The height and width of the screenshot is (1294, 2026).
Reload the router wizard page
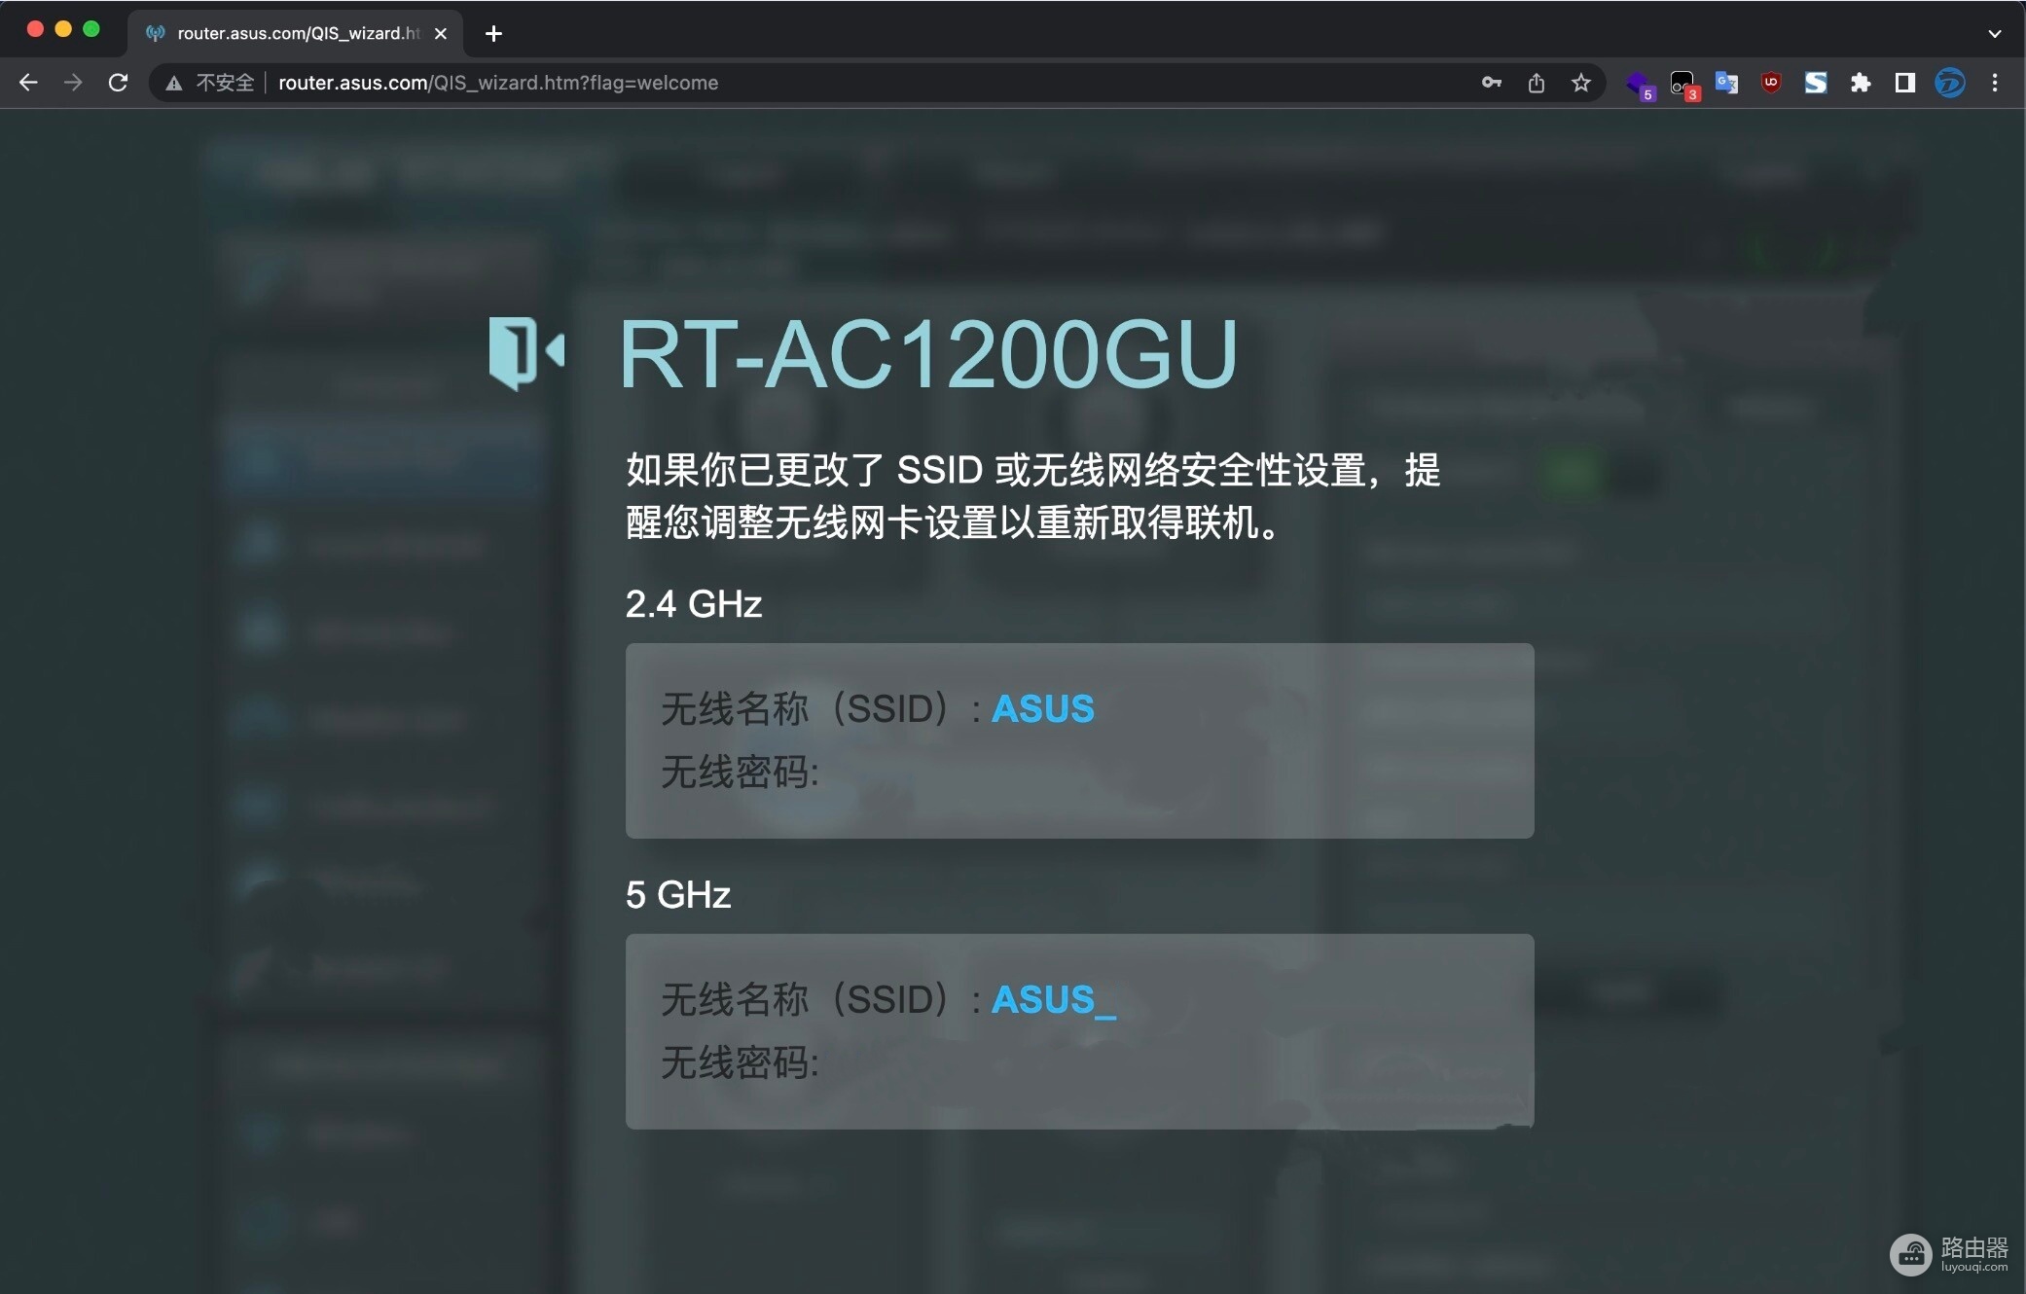click(x=118, y=83)
